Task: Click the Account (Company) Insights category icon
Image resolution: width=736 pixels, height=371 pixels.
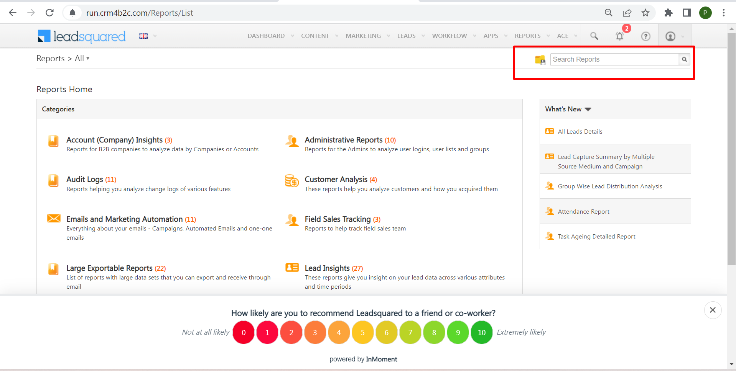Action: tap(53, 141)
